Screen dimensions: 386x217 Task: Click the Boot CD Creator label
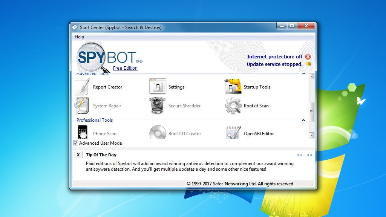pos(185,134)
